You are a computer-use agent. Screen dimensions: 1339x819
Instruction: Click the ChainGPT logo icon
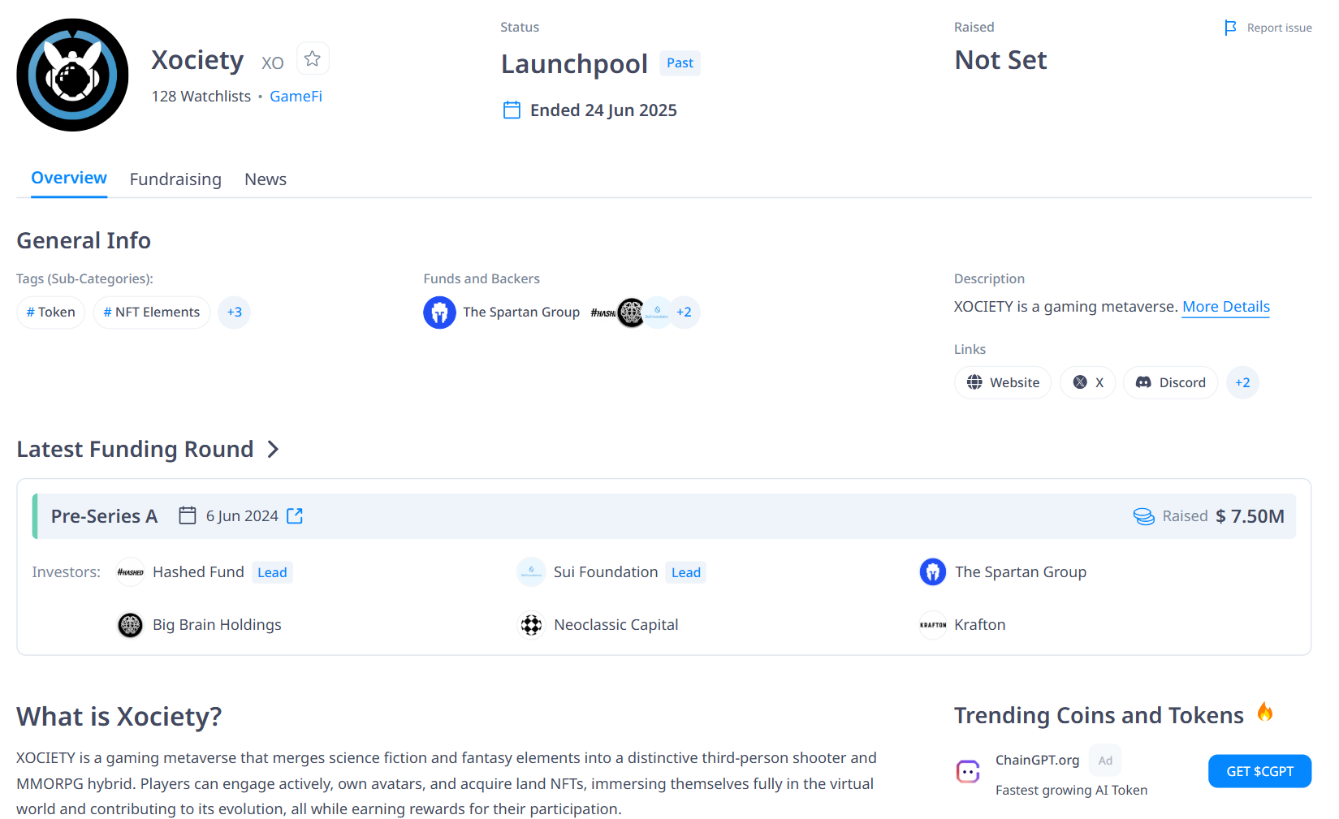[968, 771]
